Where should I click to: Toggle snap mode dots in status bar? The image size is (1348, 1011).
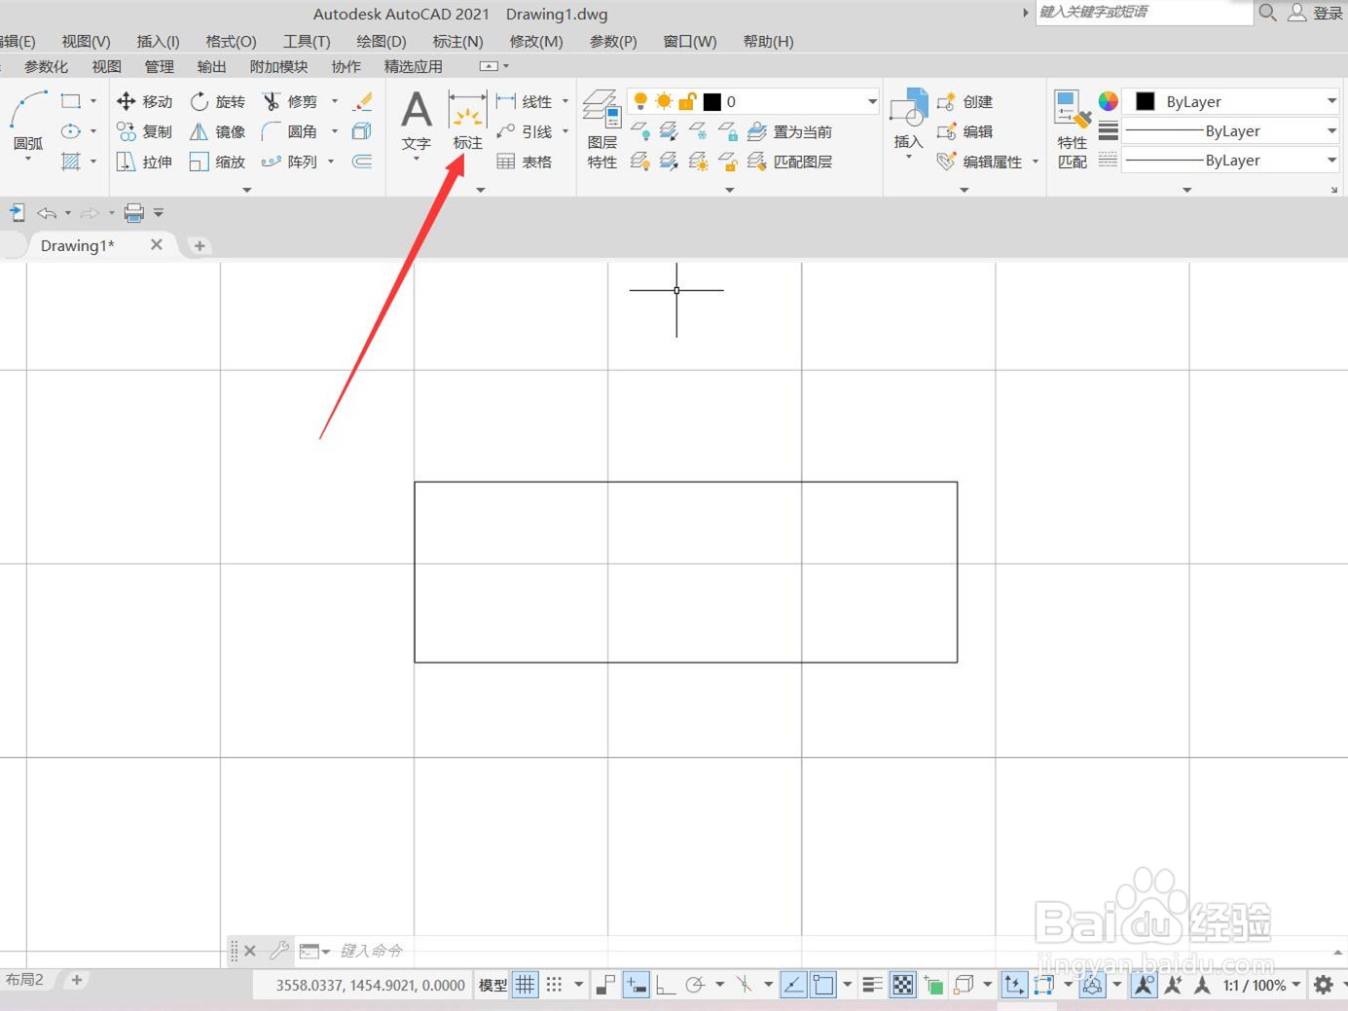pyautogui.click(x=554, y=985)
